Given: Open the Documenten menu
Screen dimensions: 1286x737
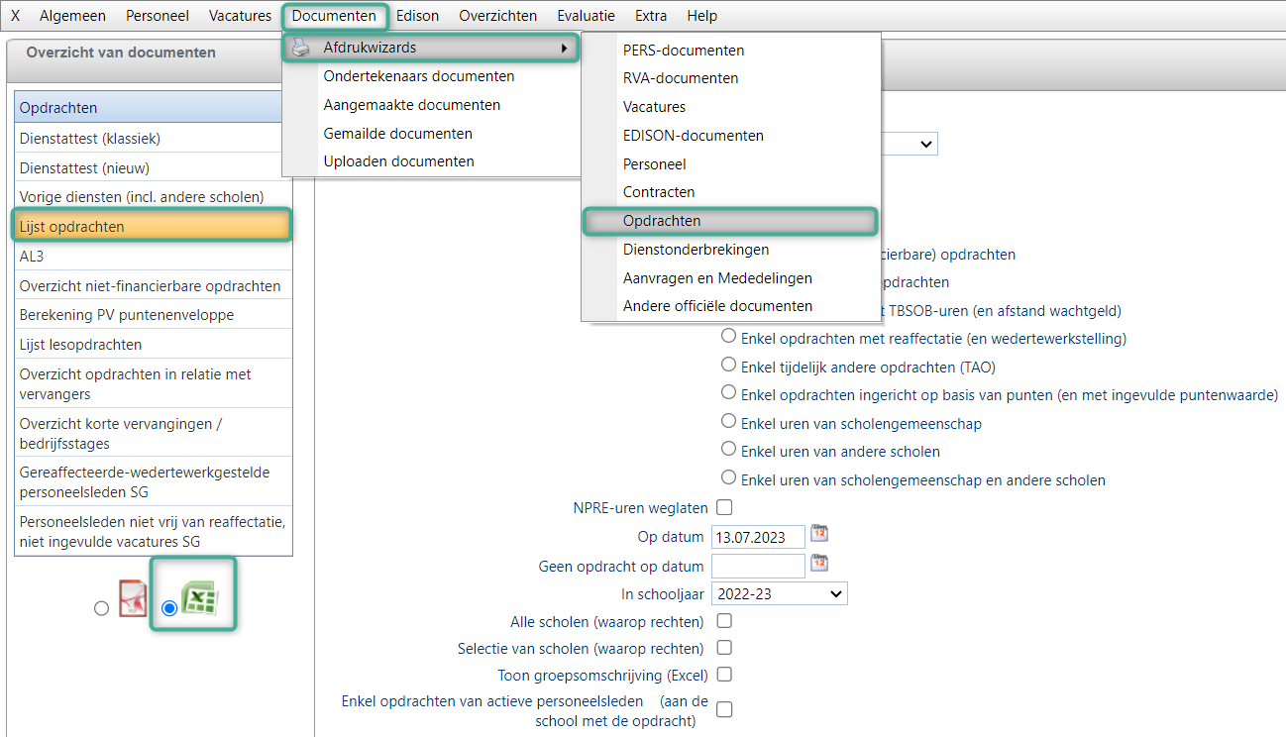Looking at the screenshot, I should tap(334, 16).
